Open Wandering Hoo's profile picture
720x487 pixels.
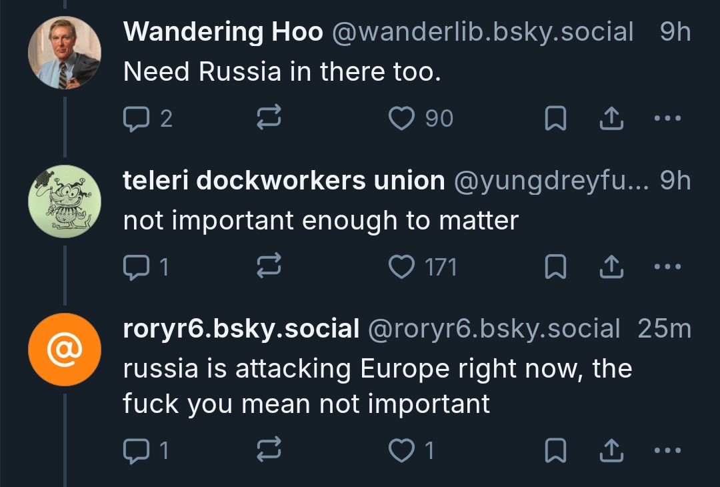(x=65, y=53)
